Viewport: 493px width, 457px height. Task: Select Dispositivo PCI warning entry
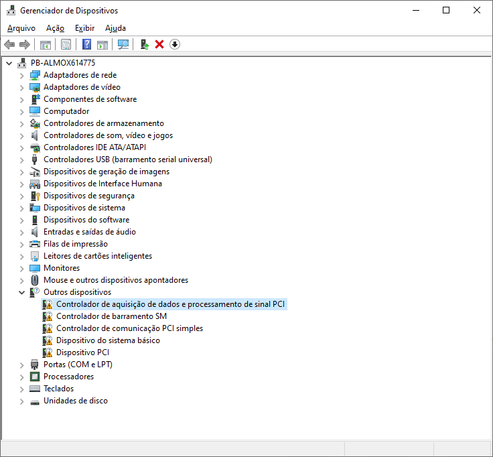pyautogui.click(x=82, y=352)
